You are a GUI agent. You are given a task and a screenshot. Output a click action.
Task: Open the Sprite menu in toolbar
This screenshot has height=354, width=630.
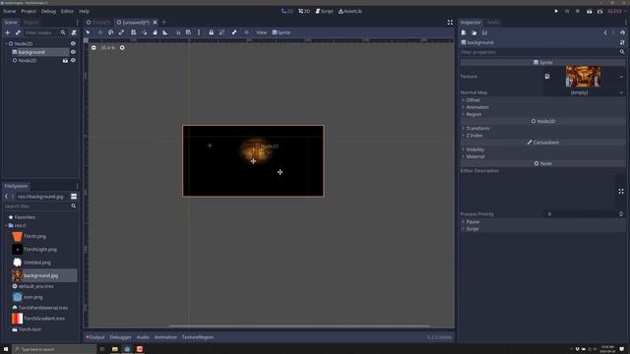point(282,32)
